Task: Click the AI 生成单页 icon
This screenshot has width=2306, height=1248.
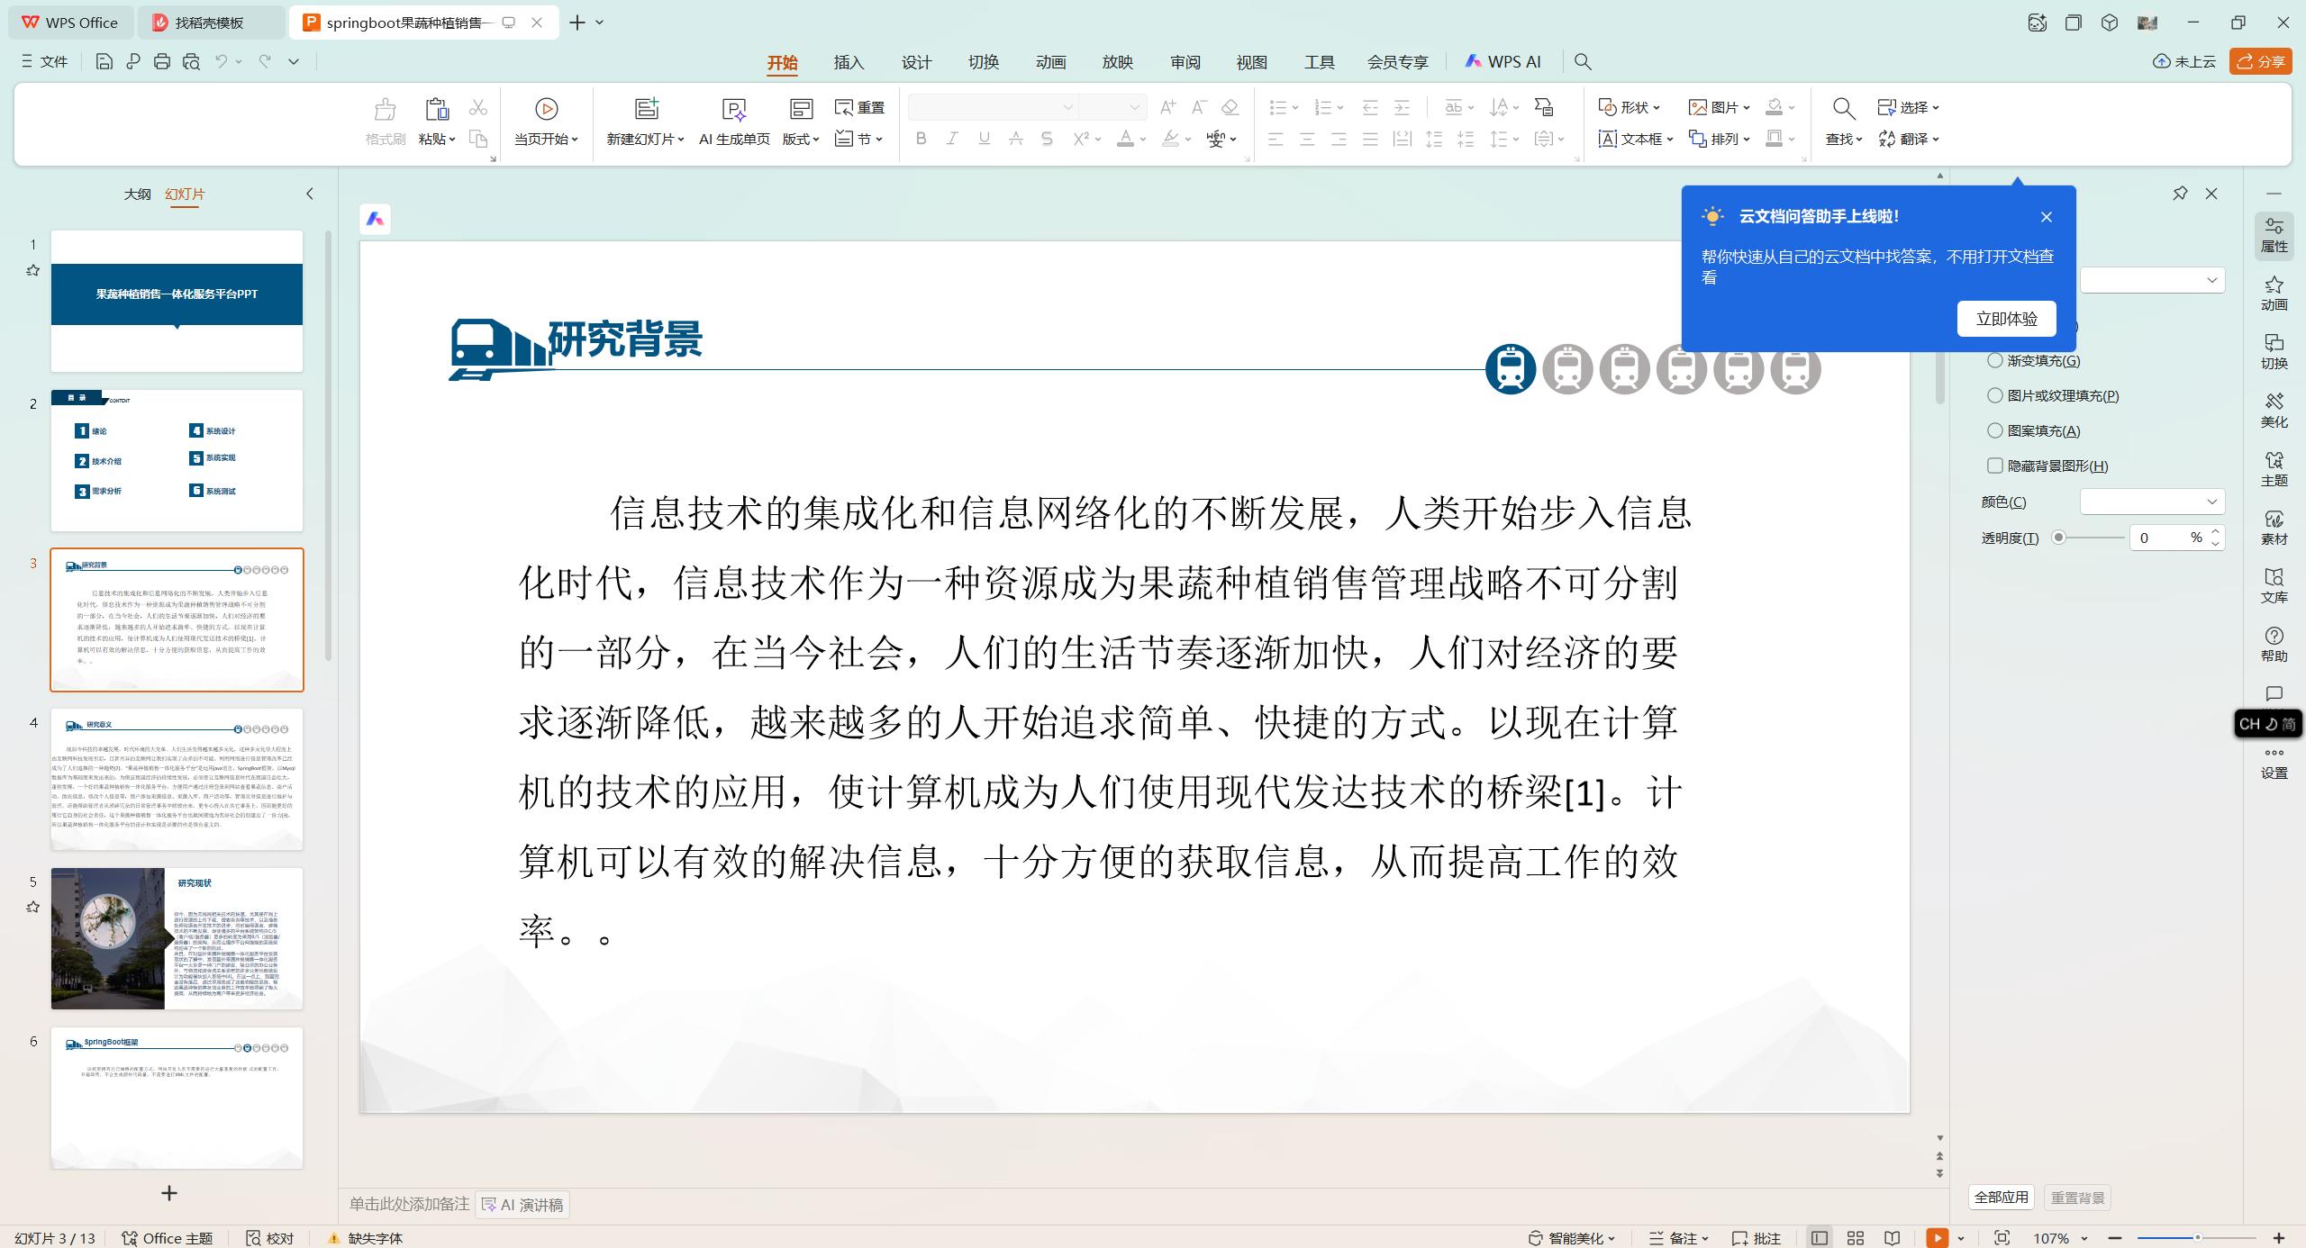Action: pyautogui.click(x=733, y=109)
